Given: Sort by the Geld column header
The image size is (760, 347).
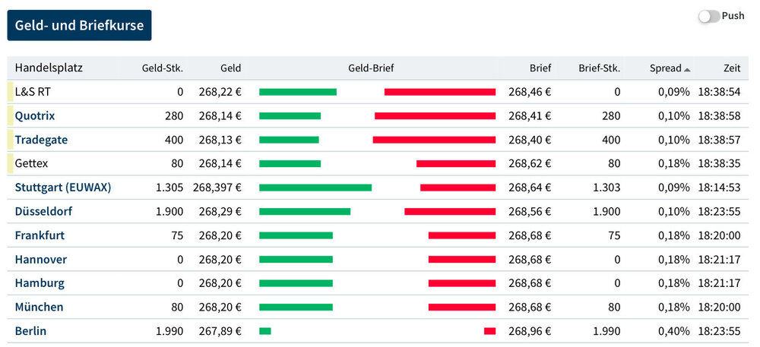Looking at the screenshot, I should pos(230,68).
